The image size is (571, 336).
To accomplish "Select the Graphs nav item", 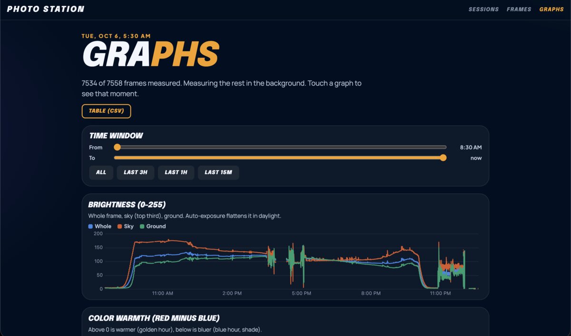I will point(551,9).
